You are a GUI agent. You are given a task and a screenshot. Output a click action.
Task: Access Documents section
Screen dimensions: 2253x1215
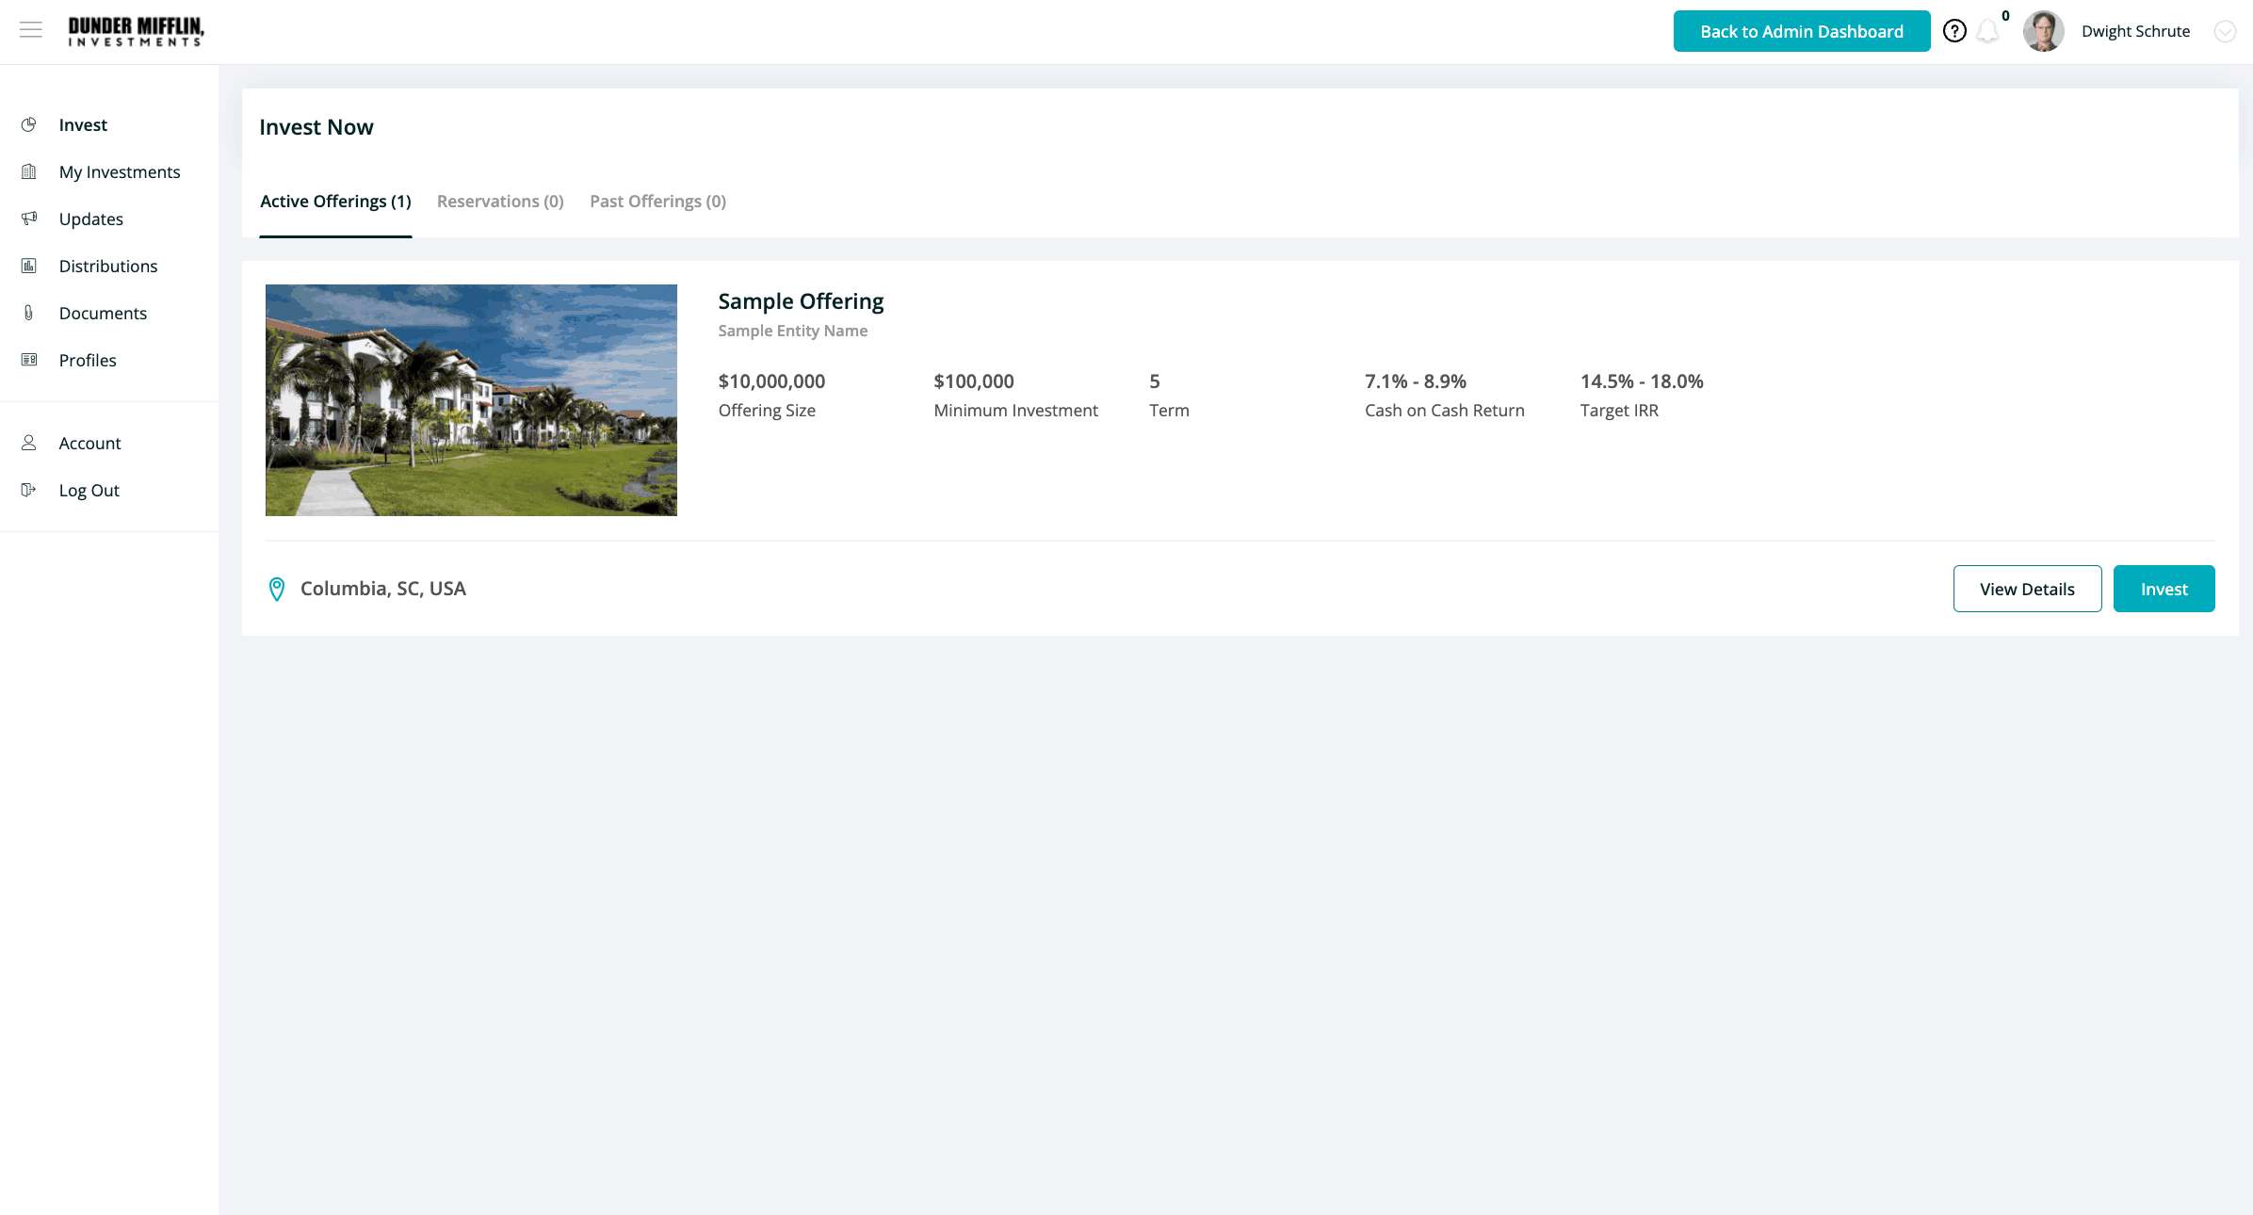click(x=102, y=311)
